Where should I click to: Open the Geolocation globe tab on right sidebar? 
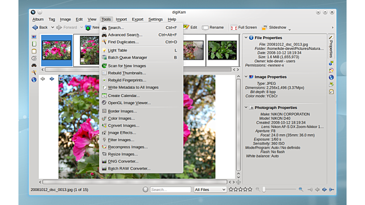331,77
